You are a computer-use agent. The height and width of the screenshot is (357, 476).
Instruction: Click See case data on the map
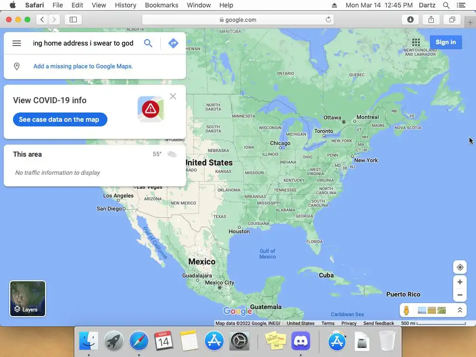[x=60, y=119]
